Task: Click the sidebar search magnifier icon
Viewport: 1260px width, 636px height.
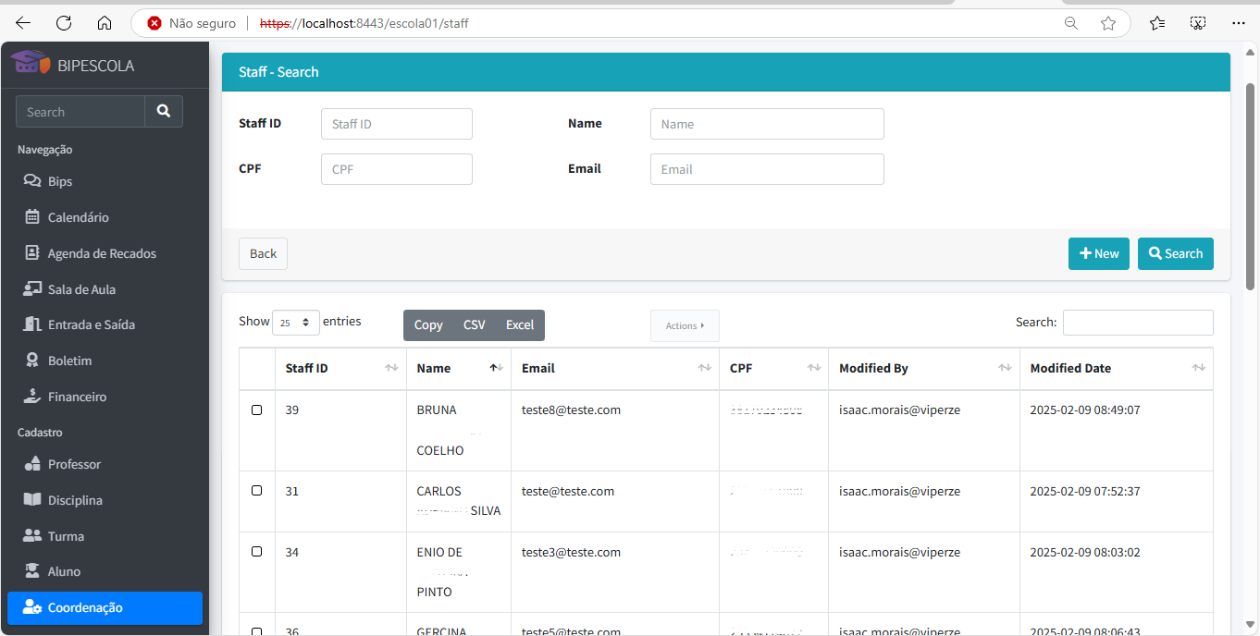Action: (164, 112)
